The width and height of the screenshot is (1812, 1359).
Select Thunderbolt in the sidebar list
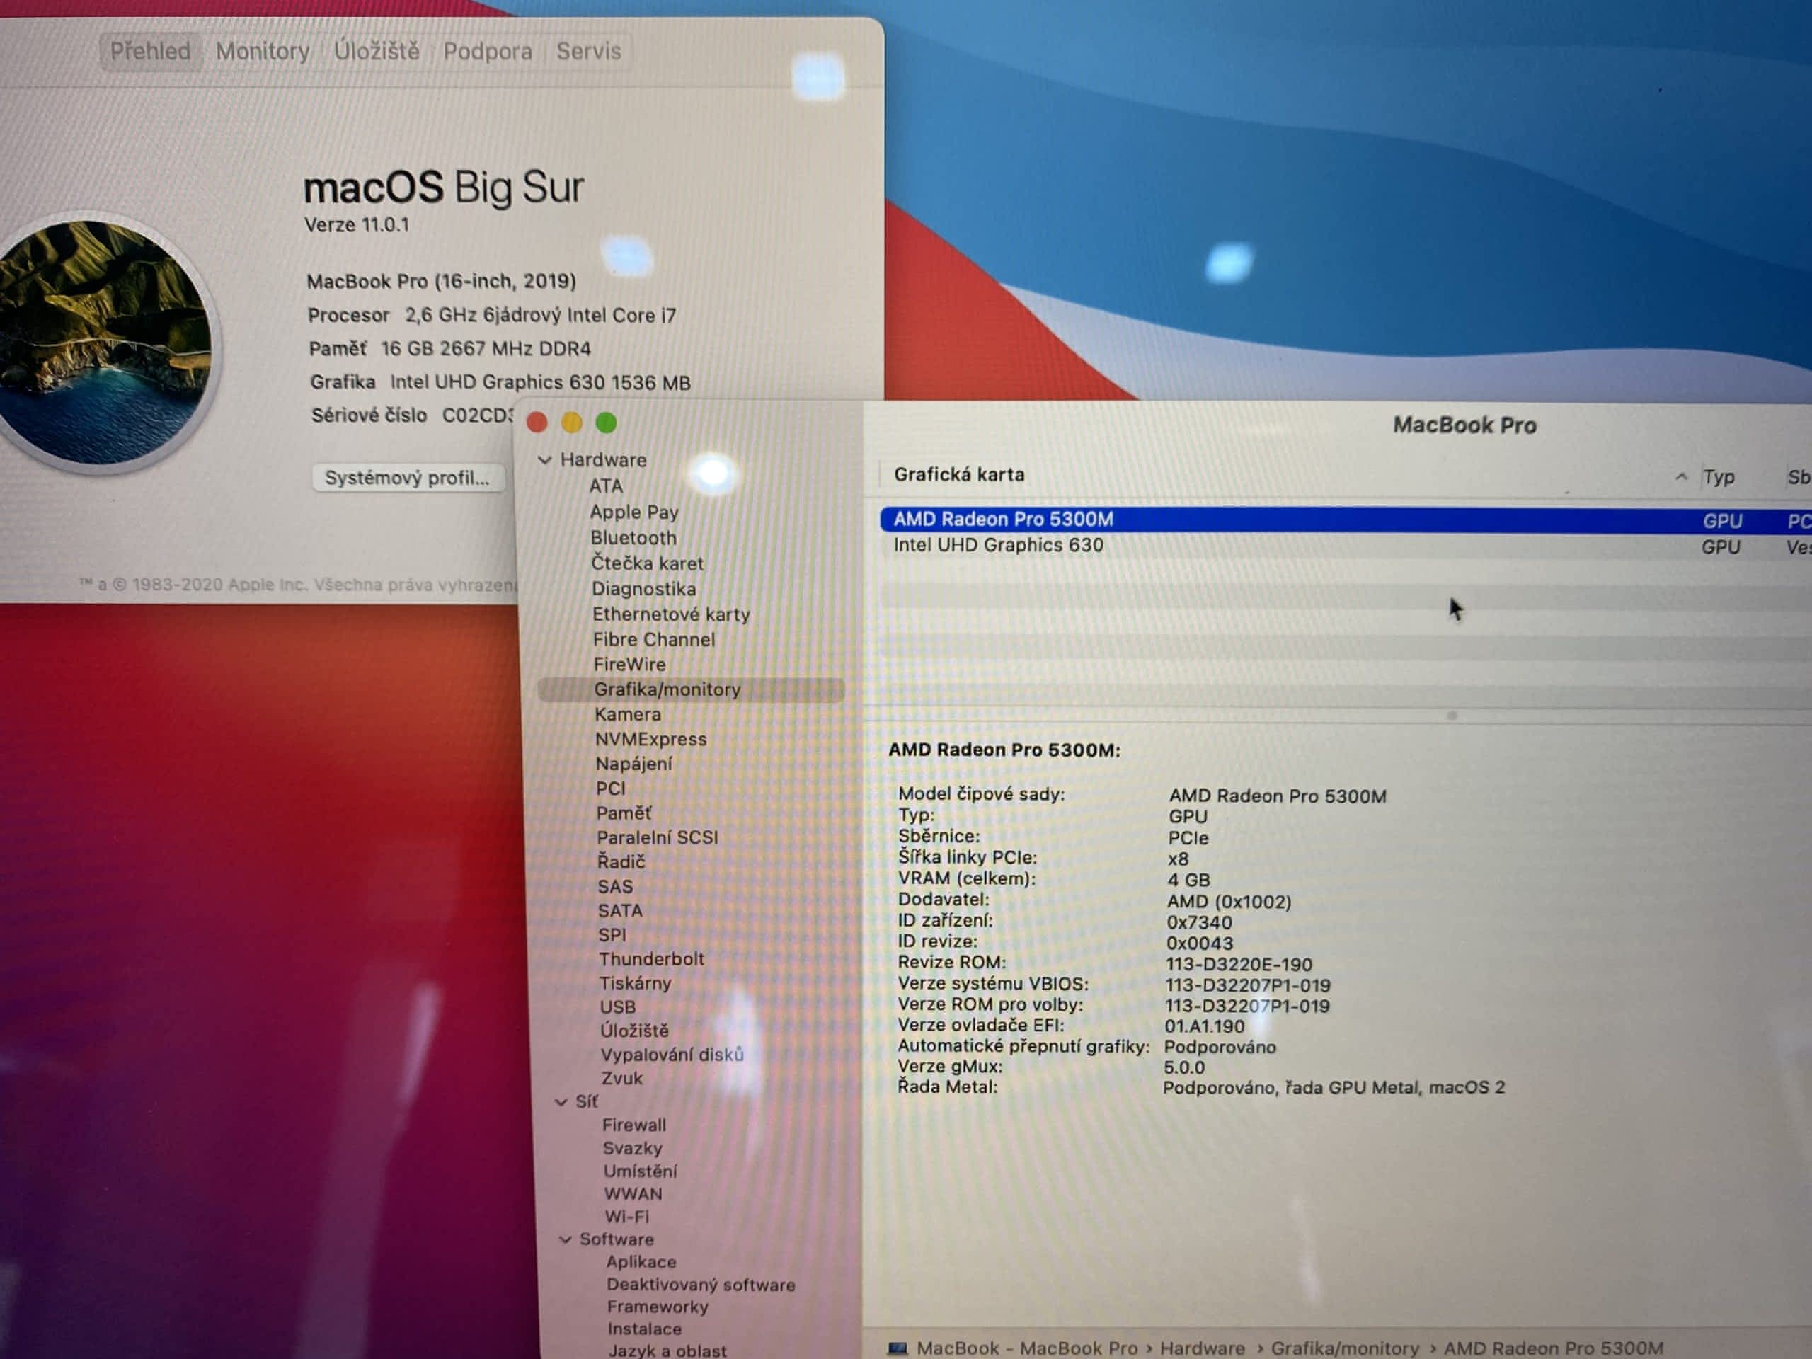click(651, 958)
